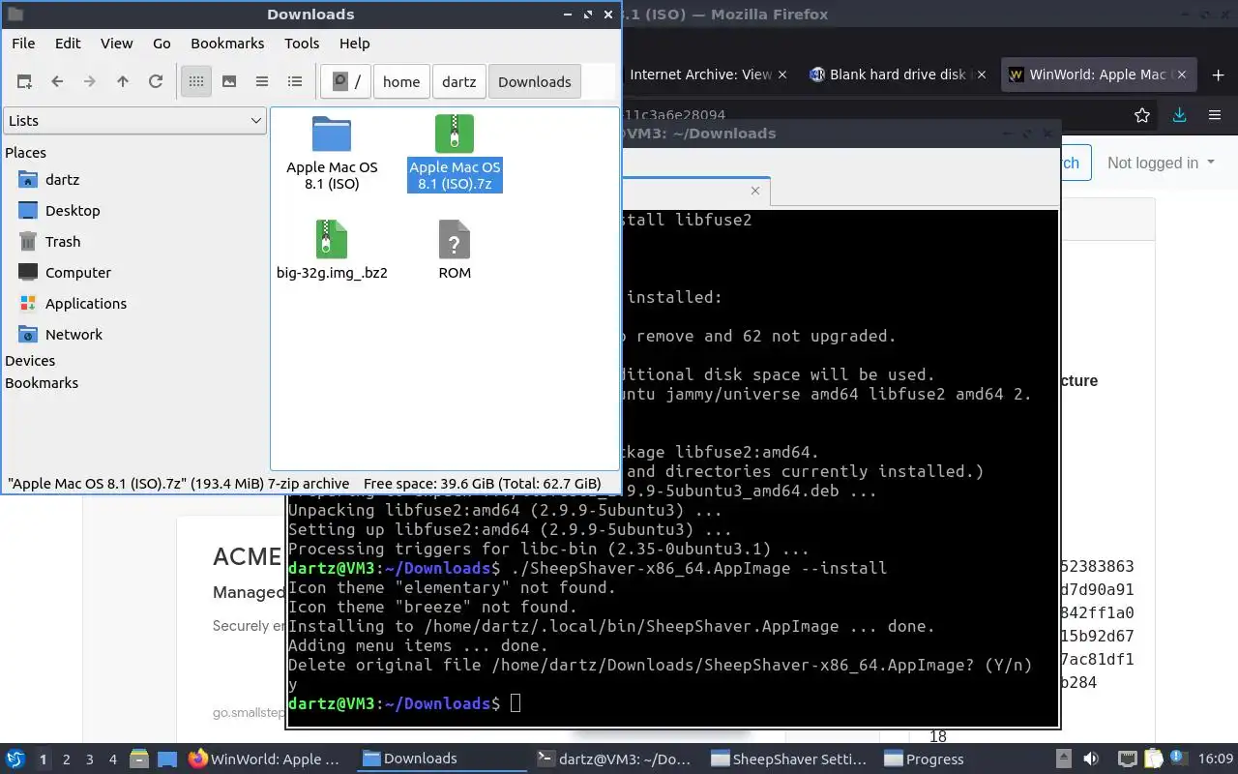1238x774 pixels.
Task: Click the update notifier tray icon
Action: point(1178,759)
